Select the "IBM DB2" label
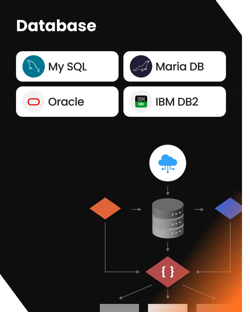The image size is (250, 312). coord(177,102)
